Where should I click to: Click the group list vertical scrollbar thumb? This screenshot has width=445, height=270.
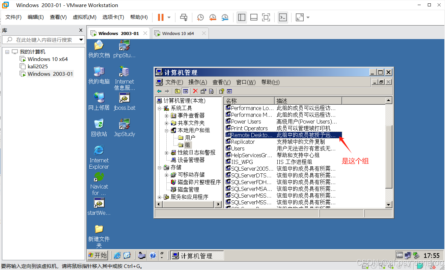click(389, 157)
